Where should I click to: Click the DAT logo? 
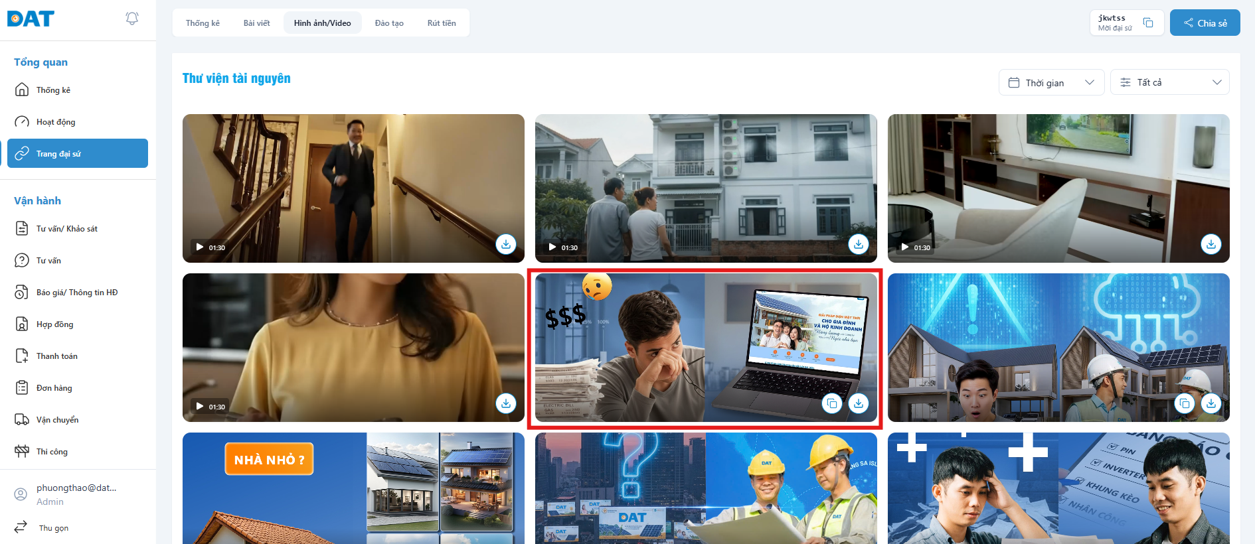[x=31, y=19]
